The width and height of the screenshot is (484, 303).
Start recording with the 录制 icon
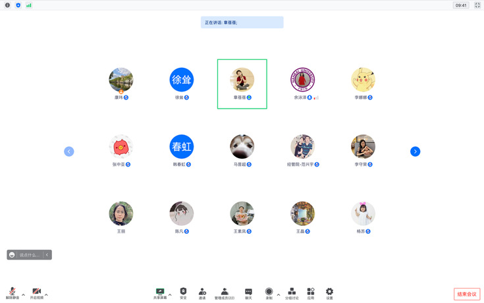269,292
